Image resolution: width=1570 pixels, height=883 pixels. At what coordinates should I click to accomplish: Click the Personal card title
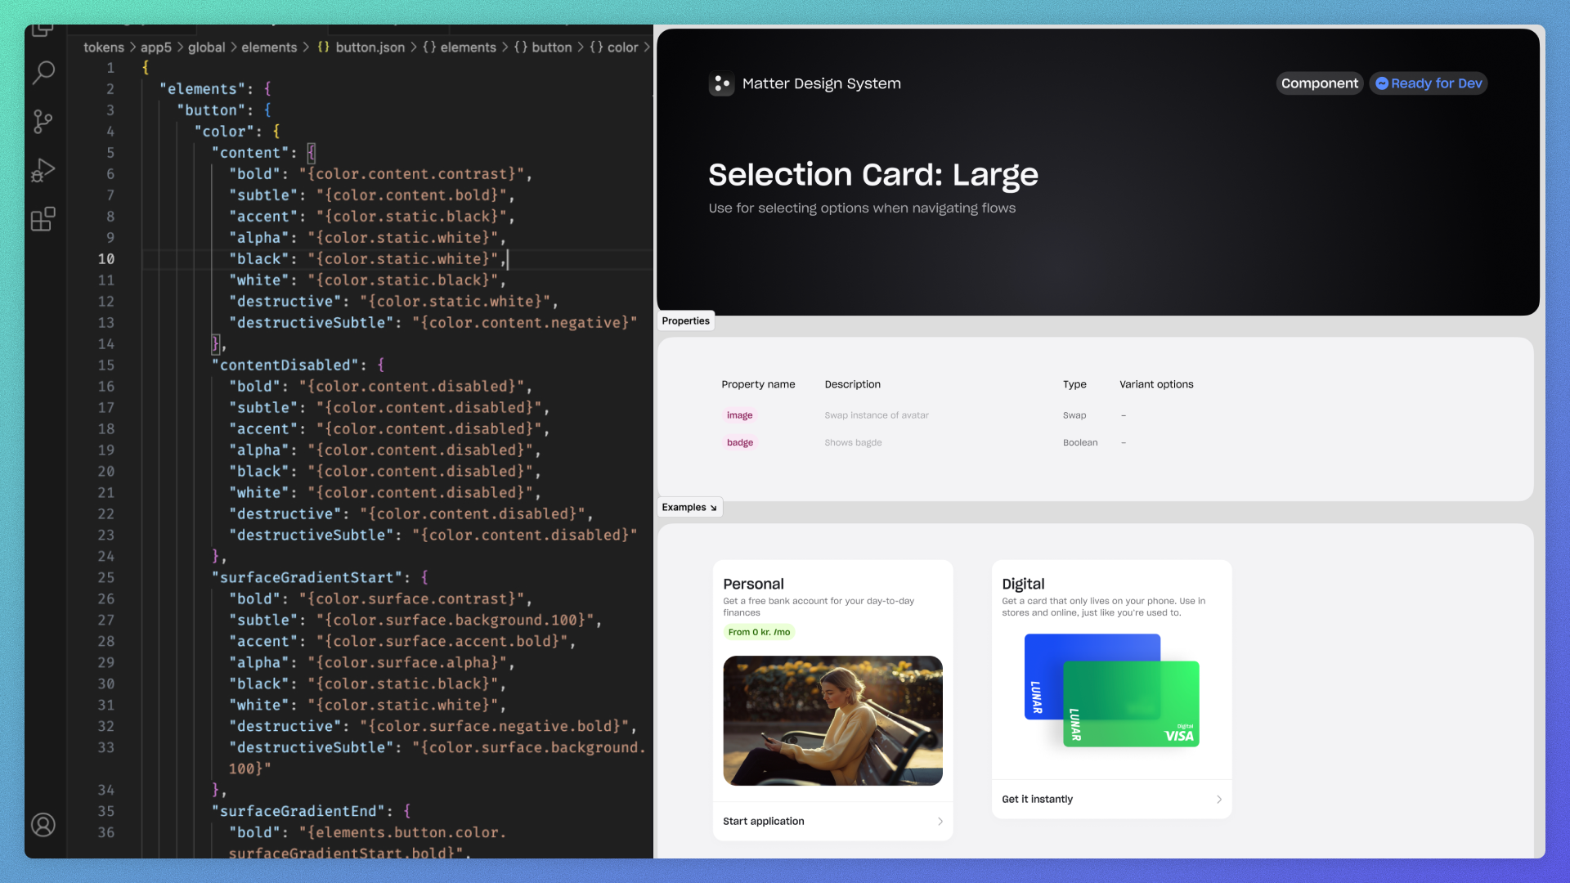(753, 584)
